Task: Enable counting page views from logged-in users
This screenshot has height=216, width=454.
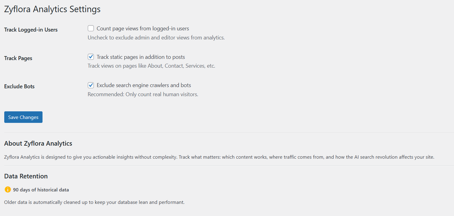Action: (91, 28)
